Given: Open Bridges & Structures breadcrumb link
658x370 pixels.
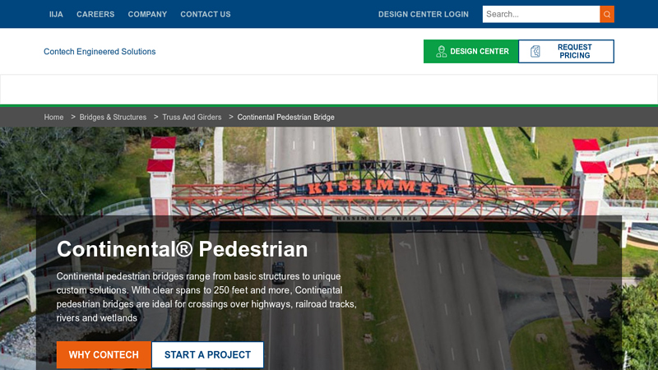Looking at the screenshot, I should (113, 117).
